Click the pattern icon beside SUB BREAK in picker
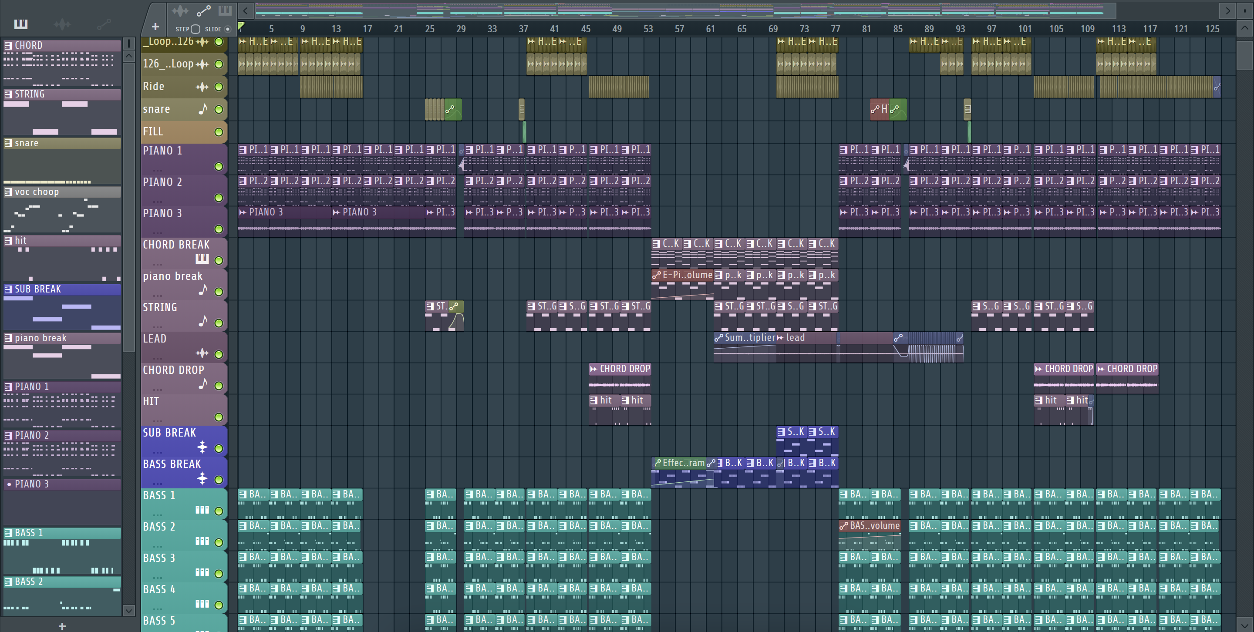The height and width of the screenshot is (632, 1254). (8, 289)
